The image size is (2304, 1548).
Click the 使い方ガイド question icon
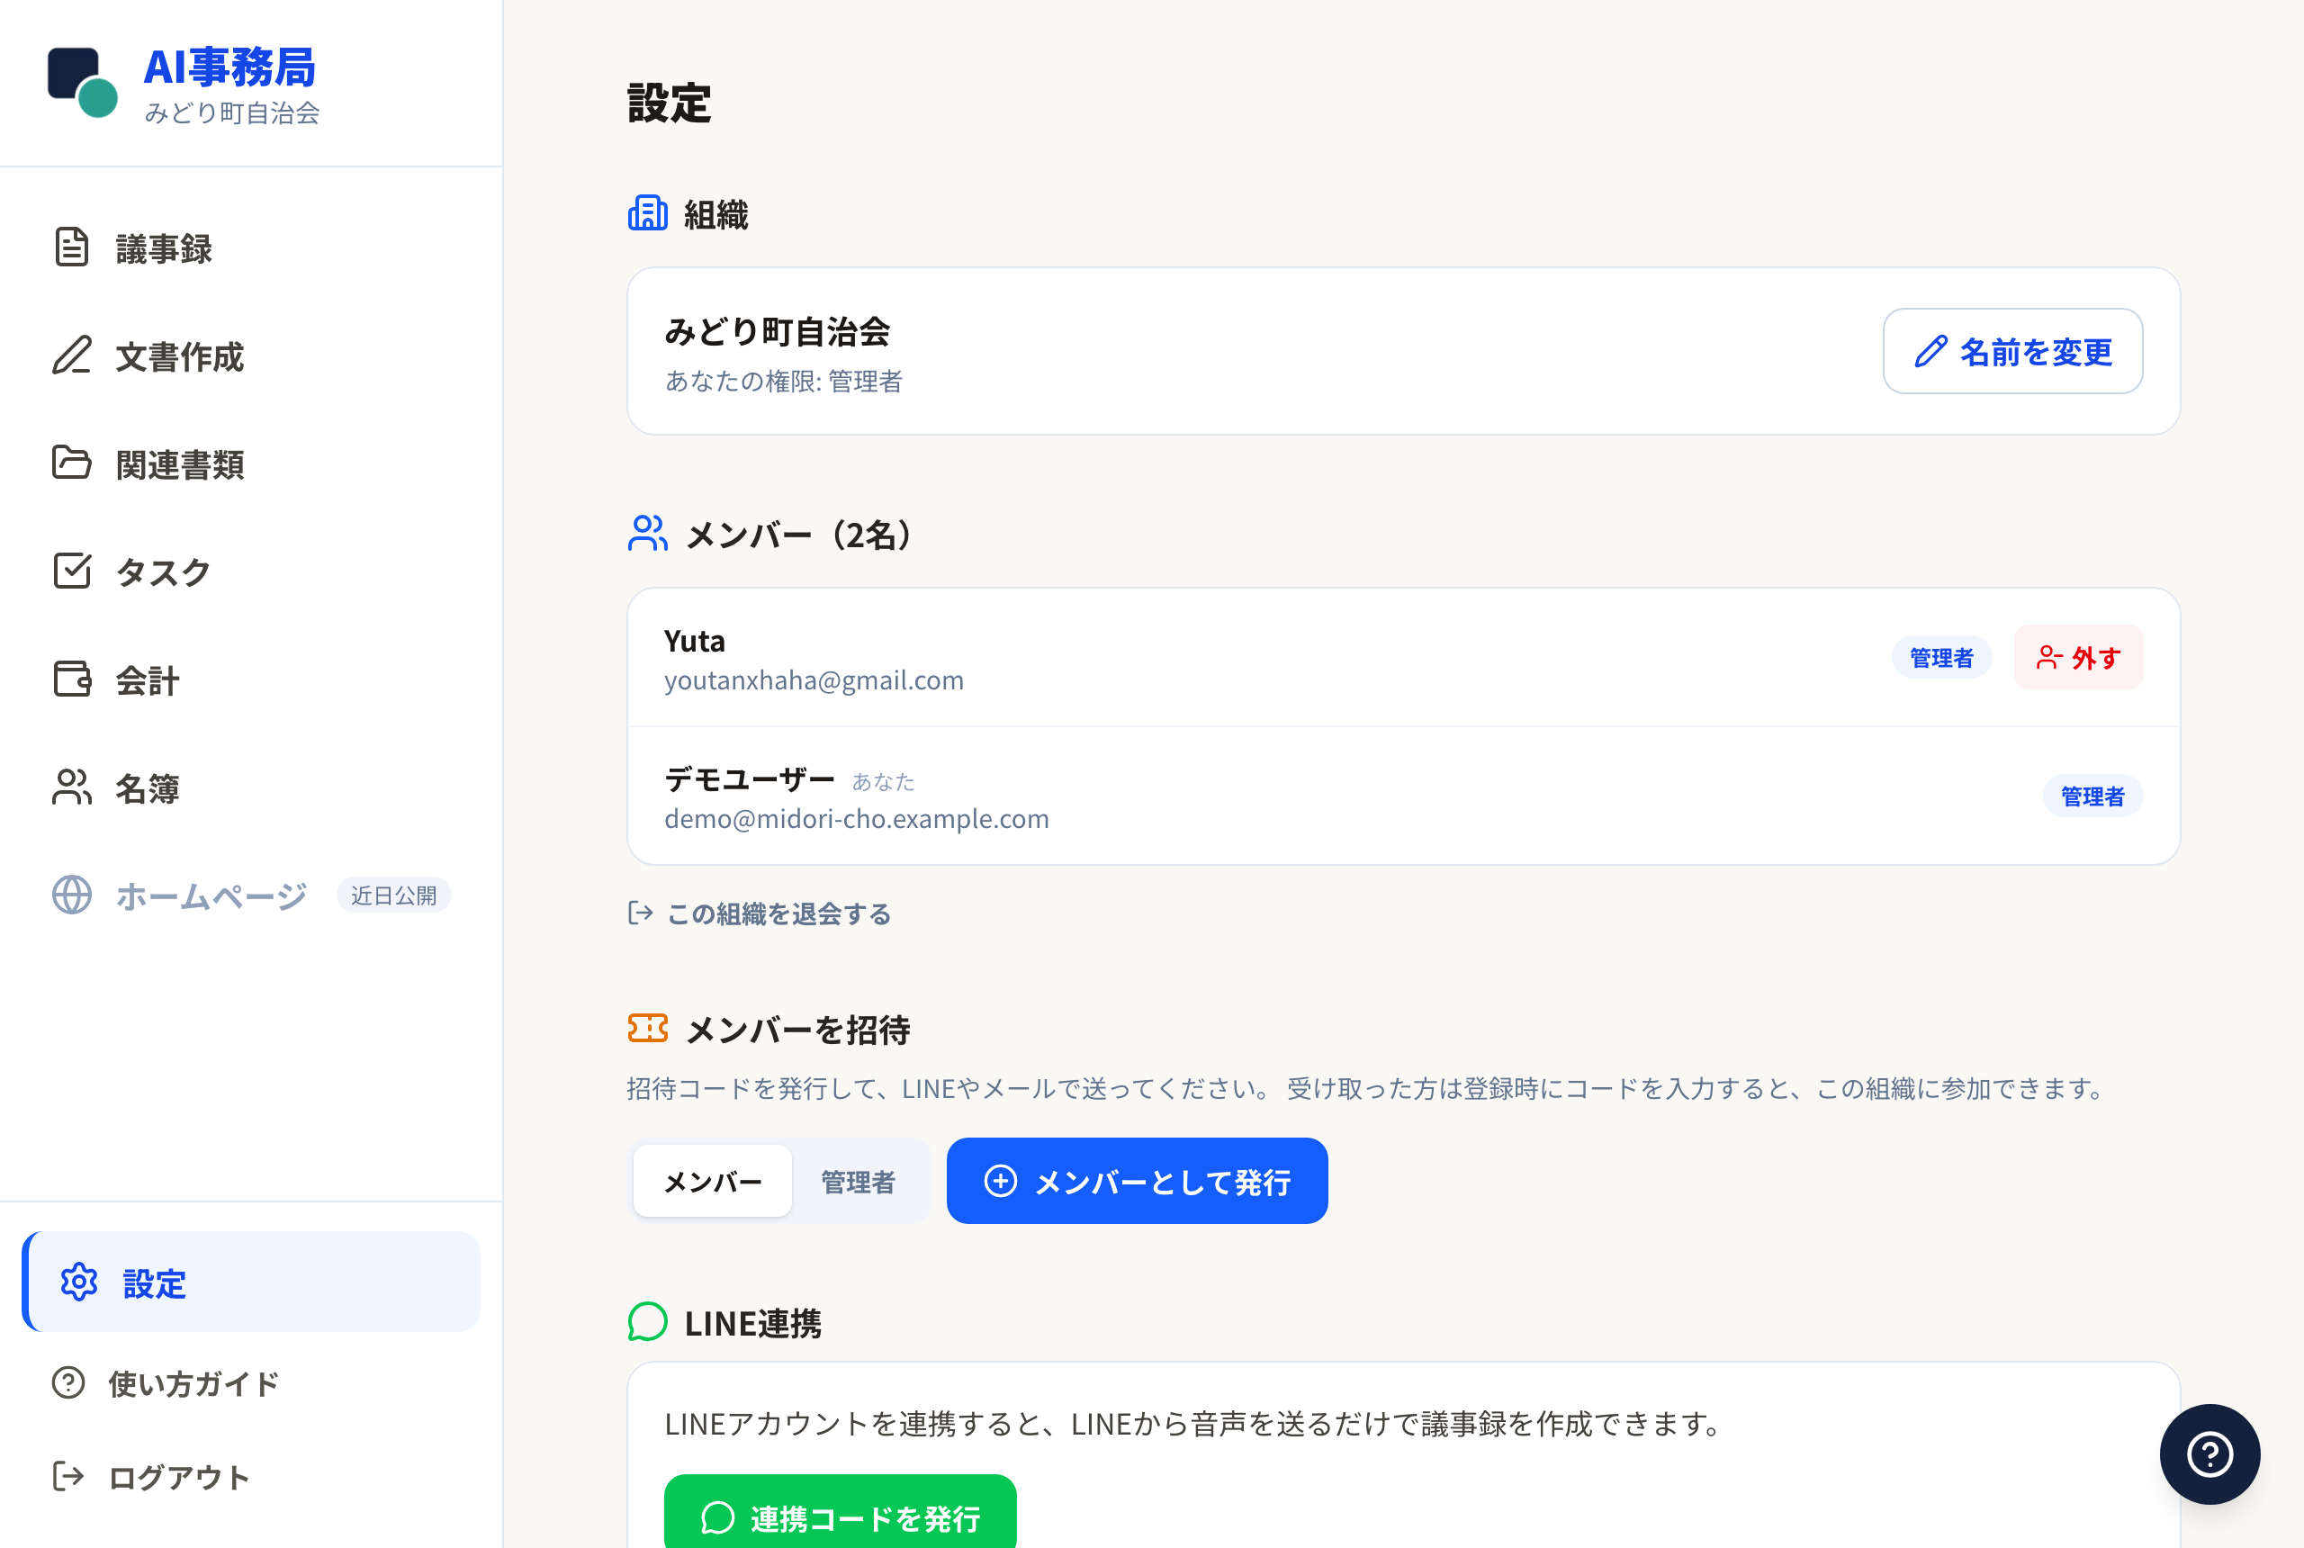click(x=68, y=1382)
